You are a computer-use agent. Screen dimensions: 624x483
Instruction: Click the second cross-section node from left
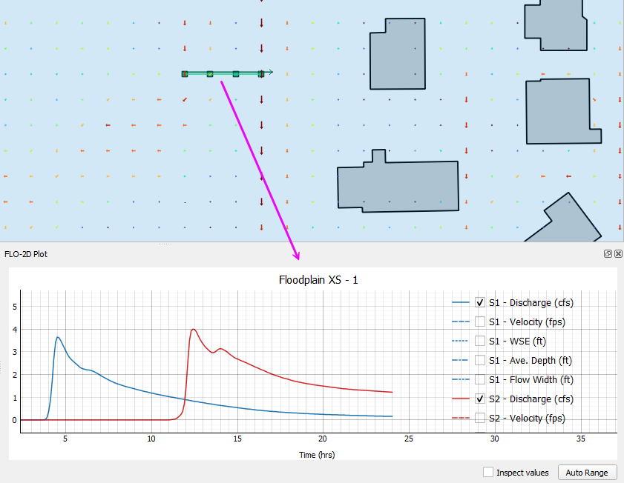click(210, 74)
